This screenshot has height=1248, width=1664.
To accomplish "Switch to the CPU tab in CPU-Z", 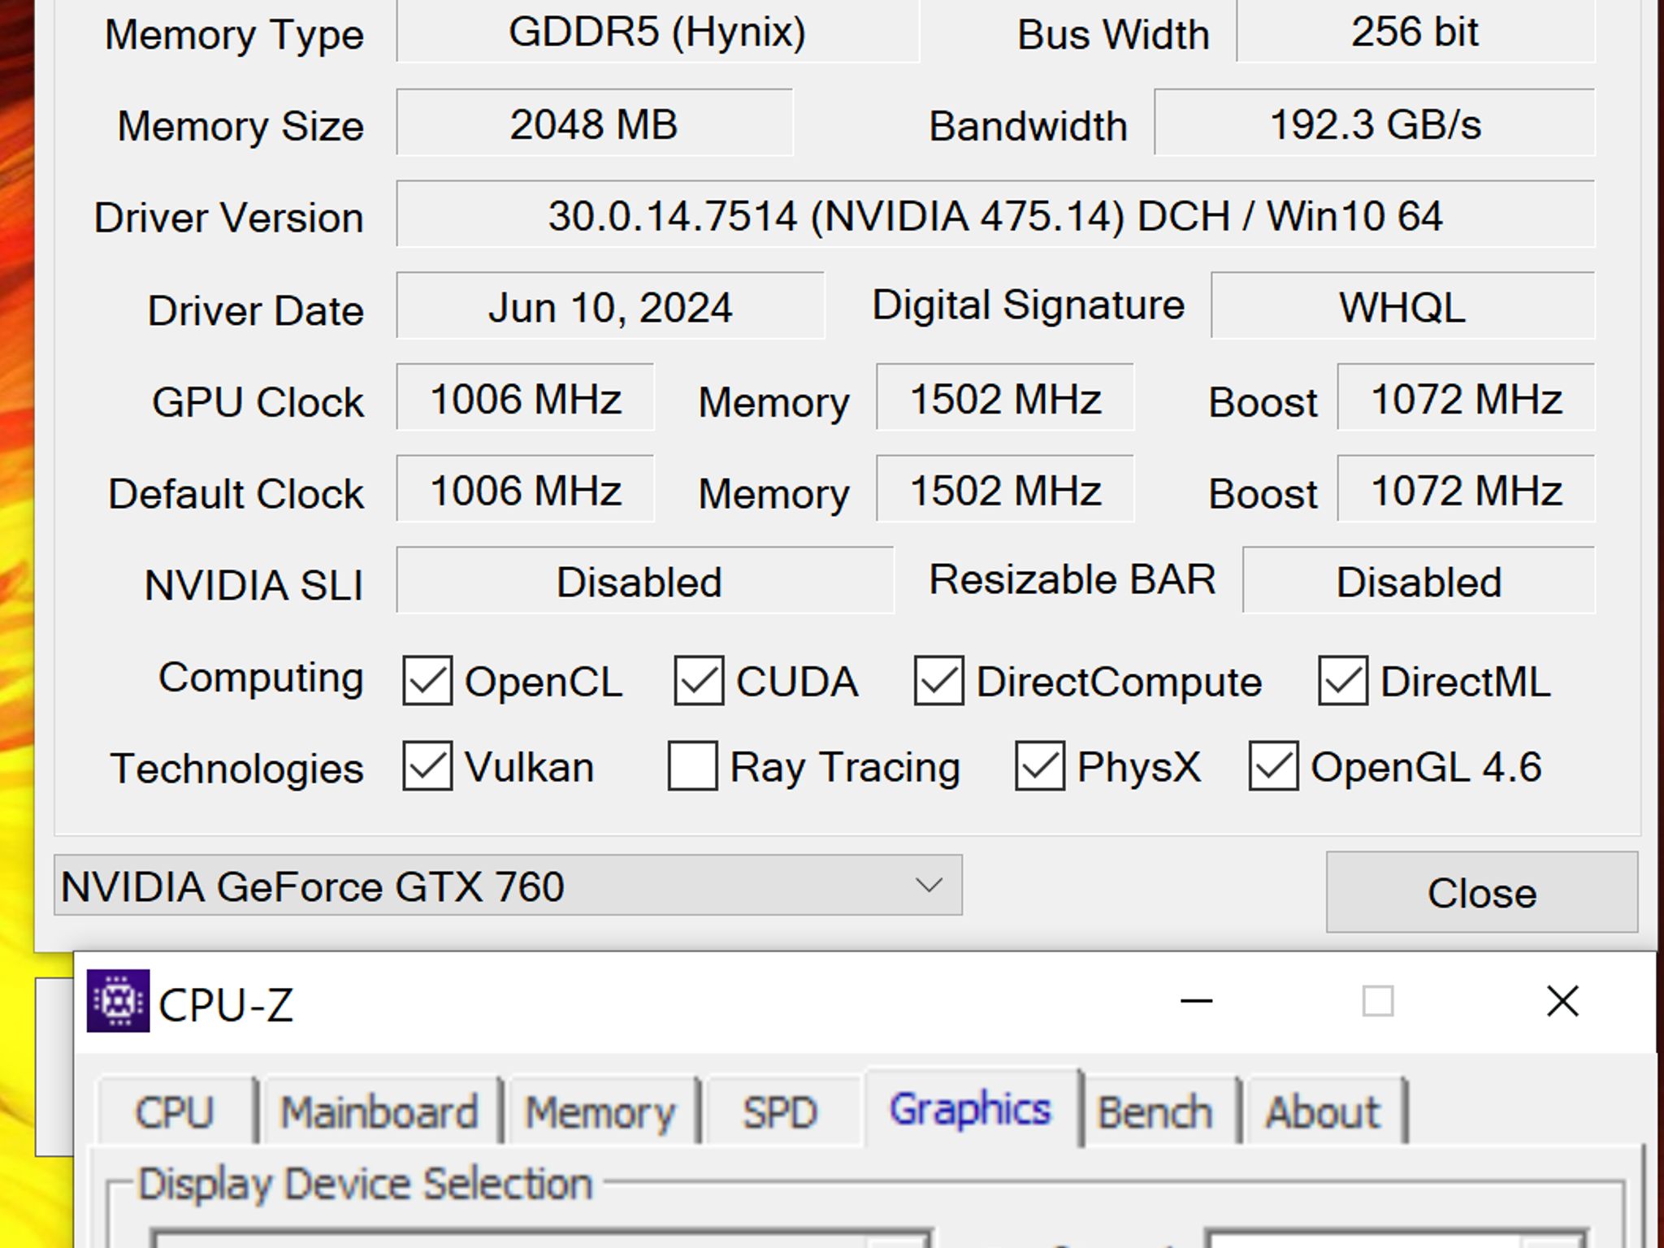I will (175, 1111).
